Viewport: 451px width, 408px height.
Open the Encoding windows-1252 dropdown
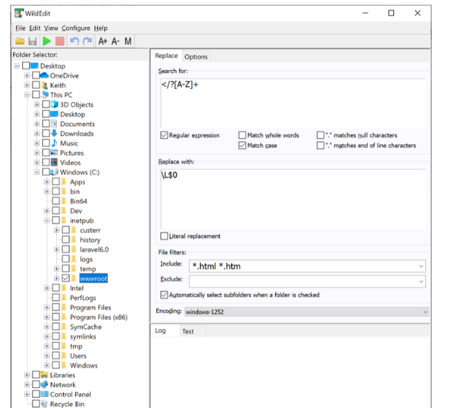[307, 312]
